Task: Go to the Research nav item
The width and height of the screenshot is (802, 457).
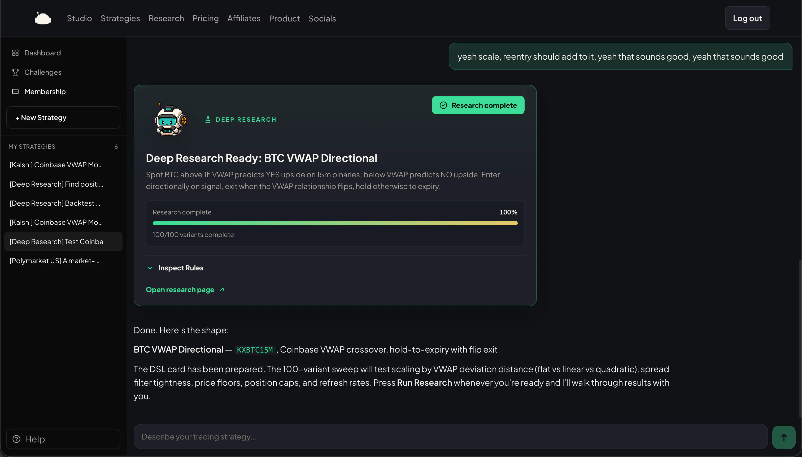Action: tap(166, 19)
